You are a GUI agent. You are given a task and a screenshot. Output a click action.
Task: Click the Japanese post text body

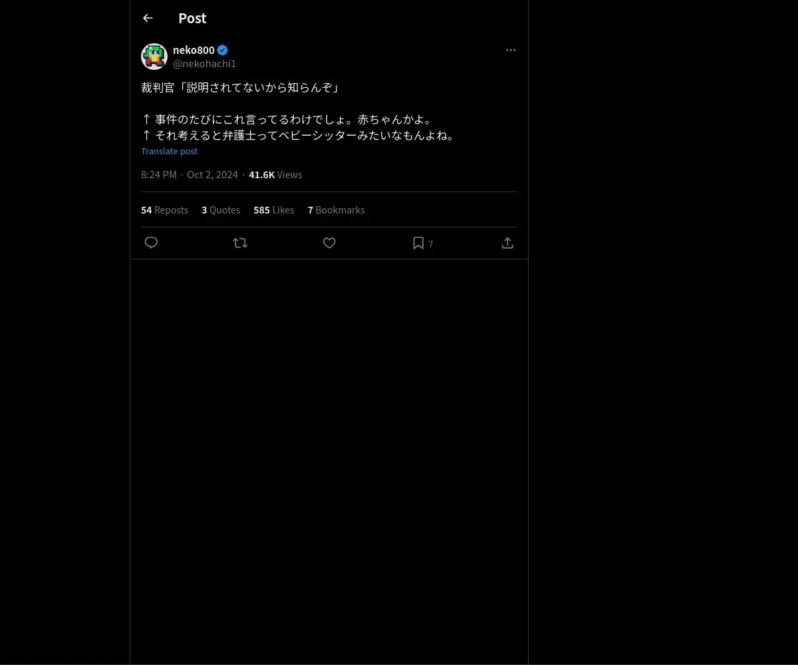(299, 111)
